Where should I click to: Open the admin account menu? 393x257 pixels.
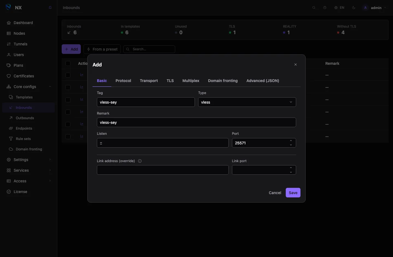pyautogui.click(x=374, y=8)
